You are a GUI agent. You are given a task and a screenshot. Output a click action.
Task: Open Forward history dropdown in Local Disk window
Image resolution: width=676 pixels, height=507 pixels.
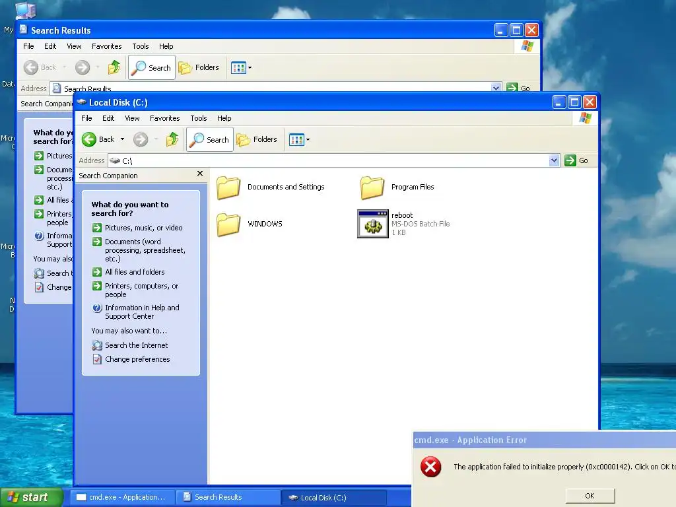point(156,139)
